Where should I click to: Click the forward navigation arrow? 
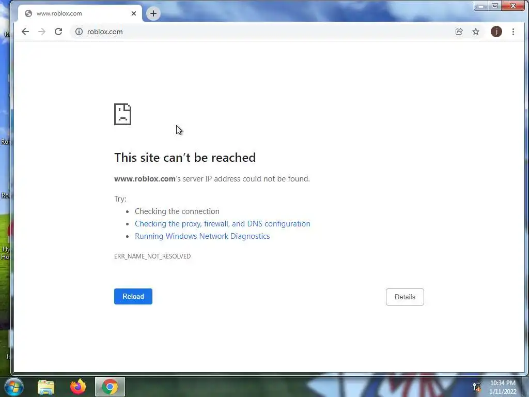pyautogui.click(x=42, y=32)
